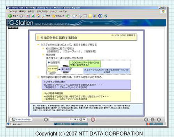Open Favorites (お気に入り) star pane

pyautogui.click(x=58, y=16)
